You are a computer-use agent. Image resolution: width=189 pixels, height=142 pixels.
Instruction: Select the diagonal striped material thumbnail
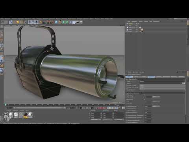coord(20,115)
